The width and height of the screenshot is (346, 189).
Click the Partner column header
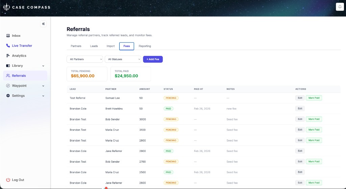tap(111, 89)
